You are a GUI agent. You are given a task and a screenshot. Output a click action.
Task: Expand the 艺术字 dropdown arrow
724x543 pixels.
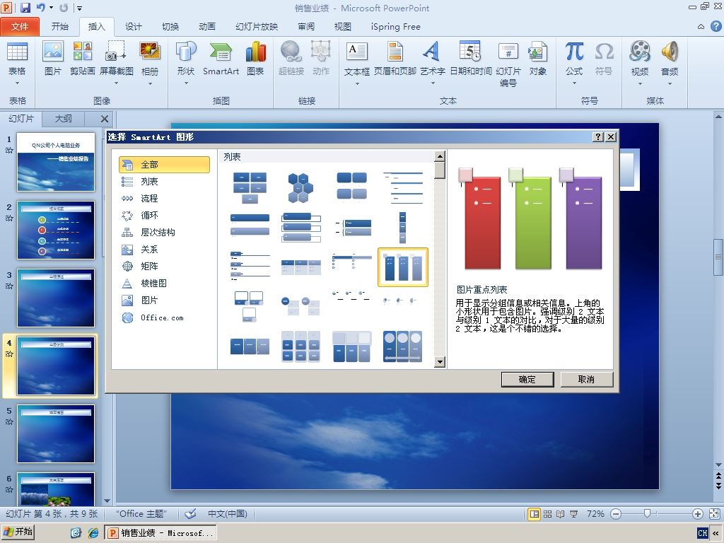point(433,83)
